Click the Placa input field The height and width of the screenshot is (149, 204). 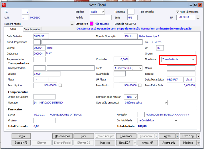(41, 80)
